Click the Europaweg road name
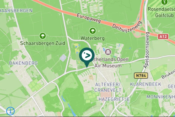 click(89, 18)
